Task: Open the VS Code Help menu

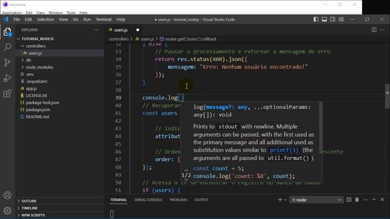Action: [x=121, y=19]
